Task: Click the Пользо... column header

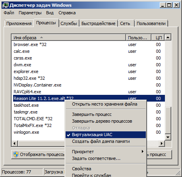Action: pos(138,38)
